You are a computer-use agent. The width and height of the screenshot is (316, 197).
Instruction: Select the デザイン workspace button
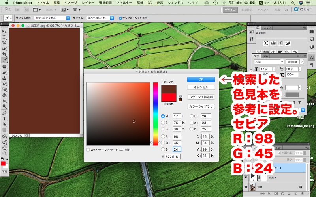(x=230, y=9)
